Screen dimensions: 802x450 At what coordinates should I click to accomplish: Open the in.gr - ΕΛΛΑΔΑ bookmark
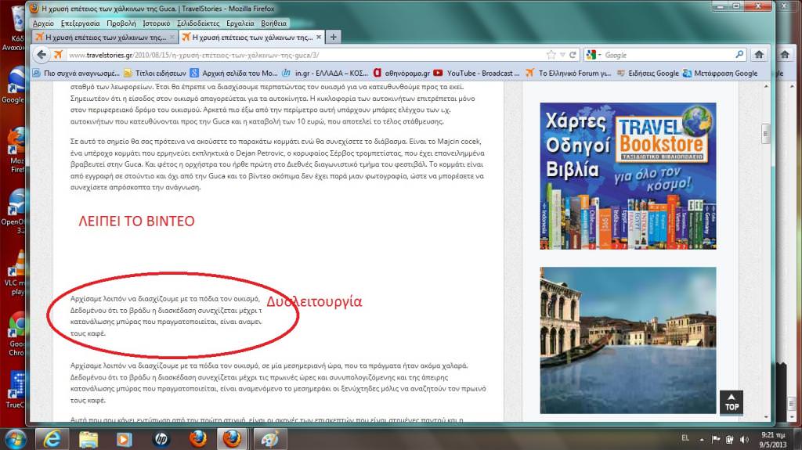[325, 73]
